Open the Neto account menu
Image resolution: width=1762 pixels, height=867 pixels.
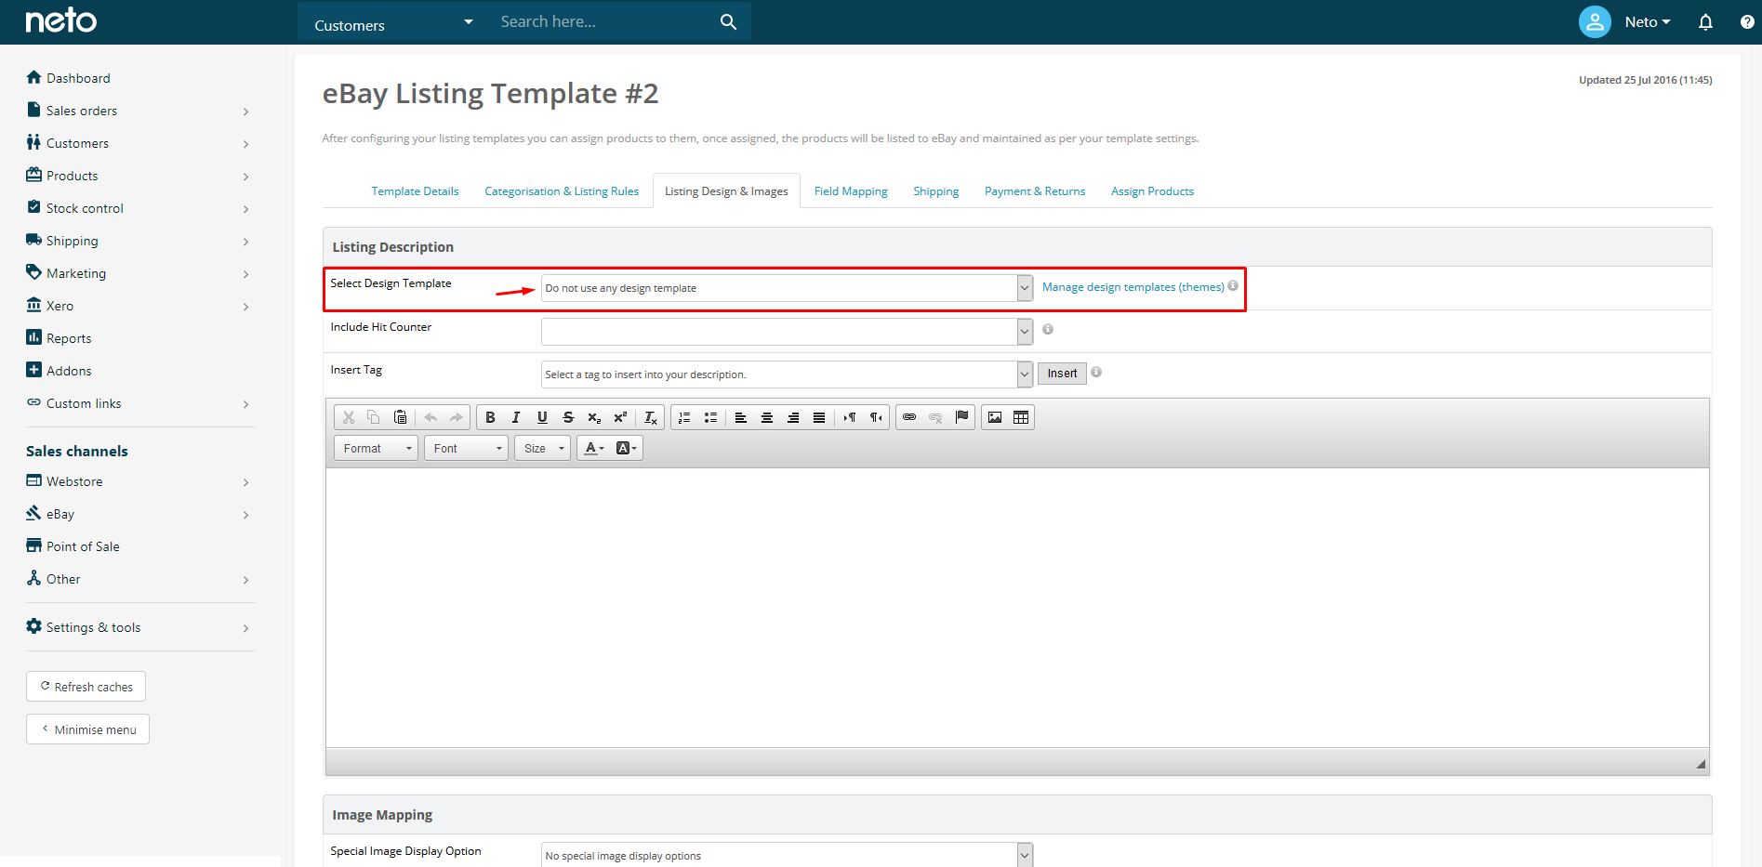coord(1647,21)
